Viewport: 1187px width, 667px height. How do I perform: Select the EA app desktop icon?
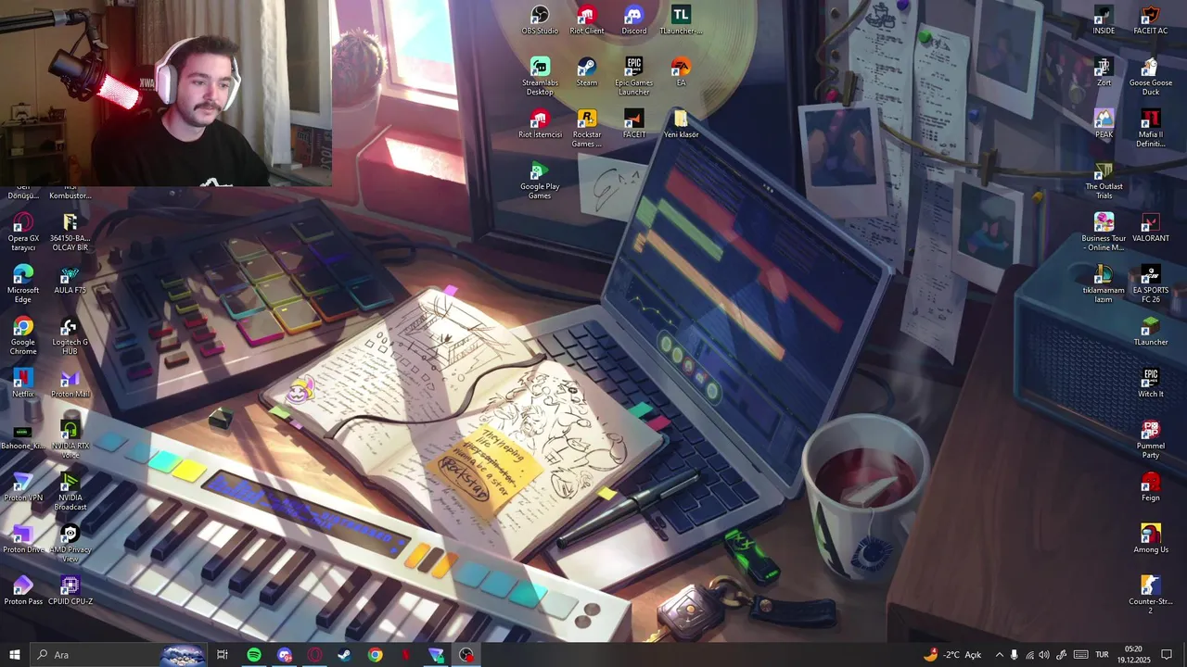pyautogui.click(x=681, y=72)
